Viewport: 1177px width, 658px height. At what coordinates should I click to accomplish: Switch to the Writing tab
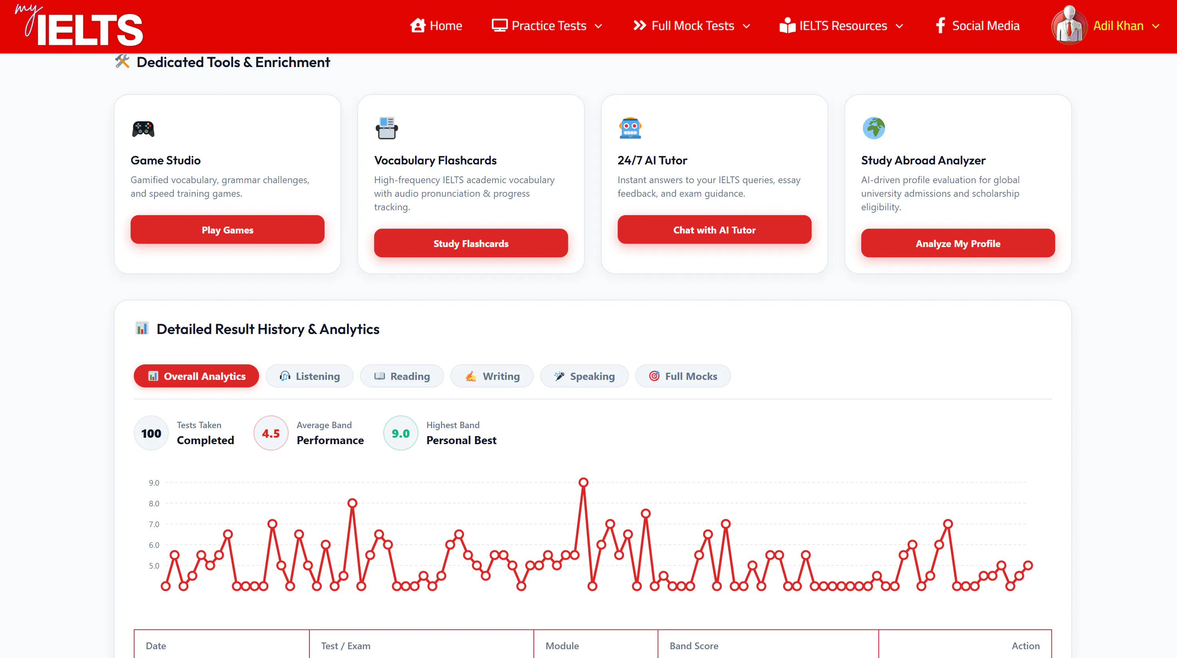click(492, 376)
